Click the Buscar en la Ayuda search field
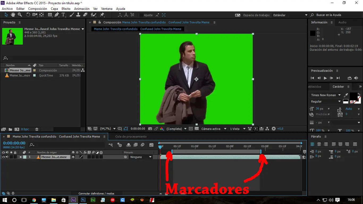The width and height of the screenshot is (363, 204). tap(336, 15)
